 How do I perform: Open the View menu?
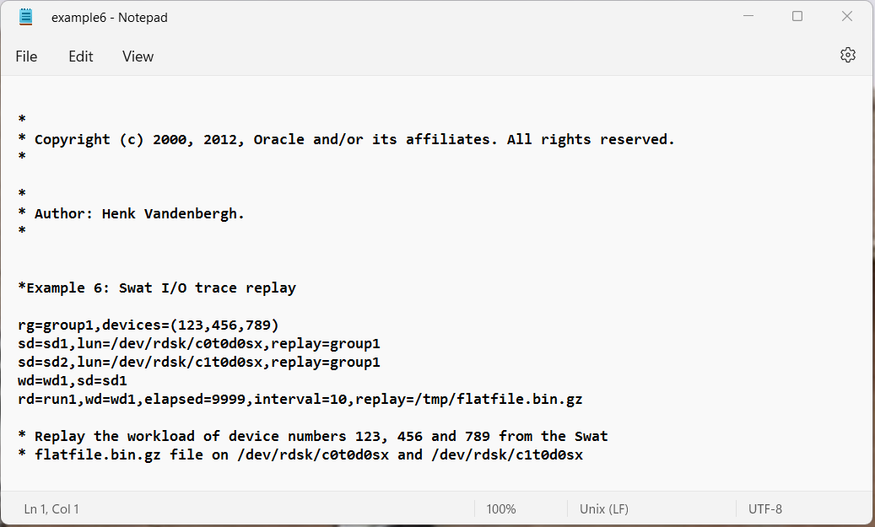click(x=138, y=56)
